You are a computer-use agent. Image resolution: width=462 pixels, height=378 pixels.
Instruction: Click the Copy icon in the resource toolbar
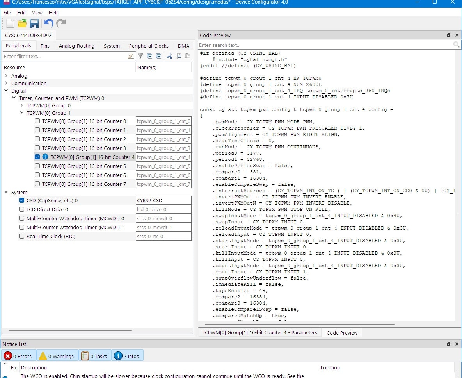click(179, 56)
